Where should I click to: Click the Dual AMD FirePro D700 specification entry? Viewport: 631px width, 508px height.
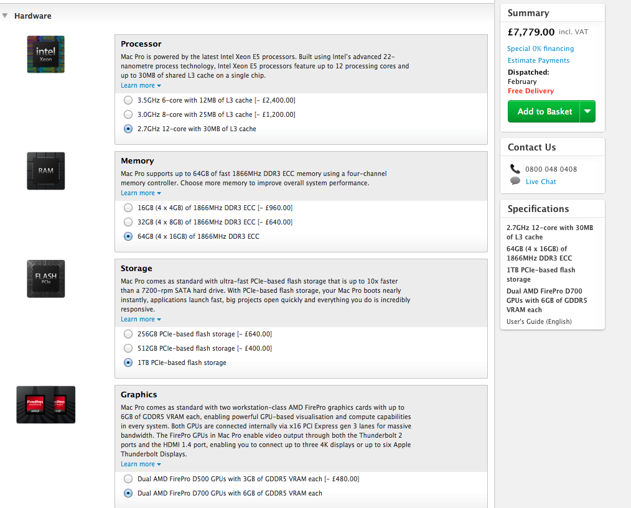click(546, 300)
